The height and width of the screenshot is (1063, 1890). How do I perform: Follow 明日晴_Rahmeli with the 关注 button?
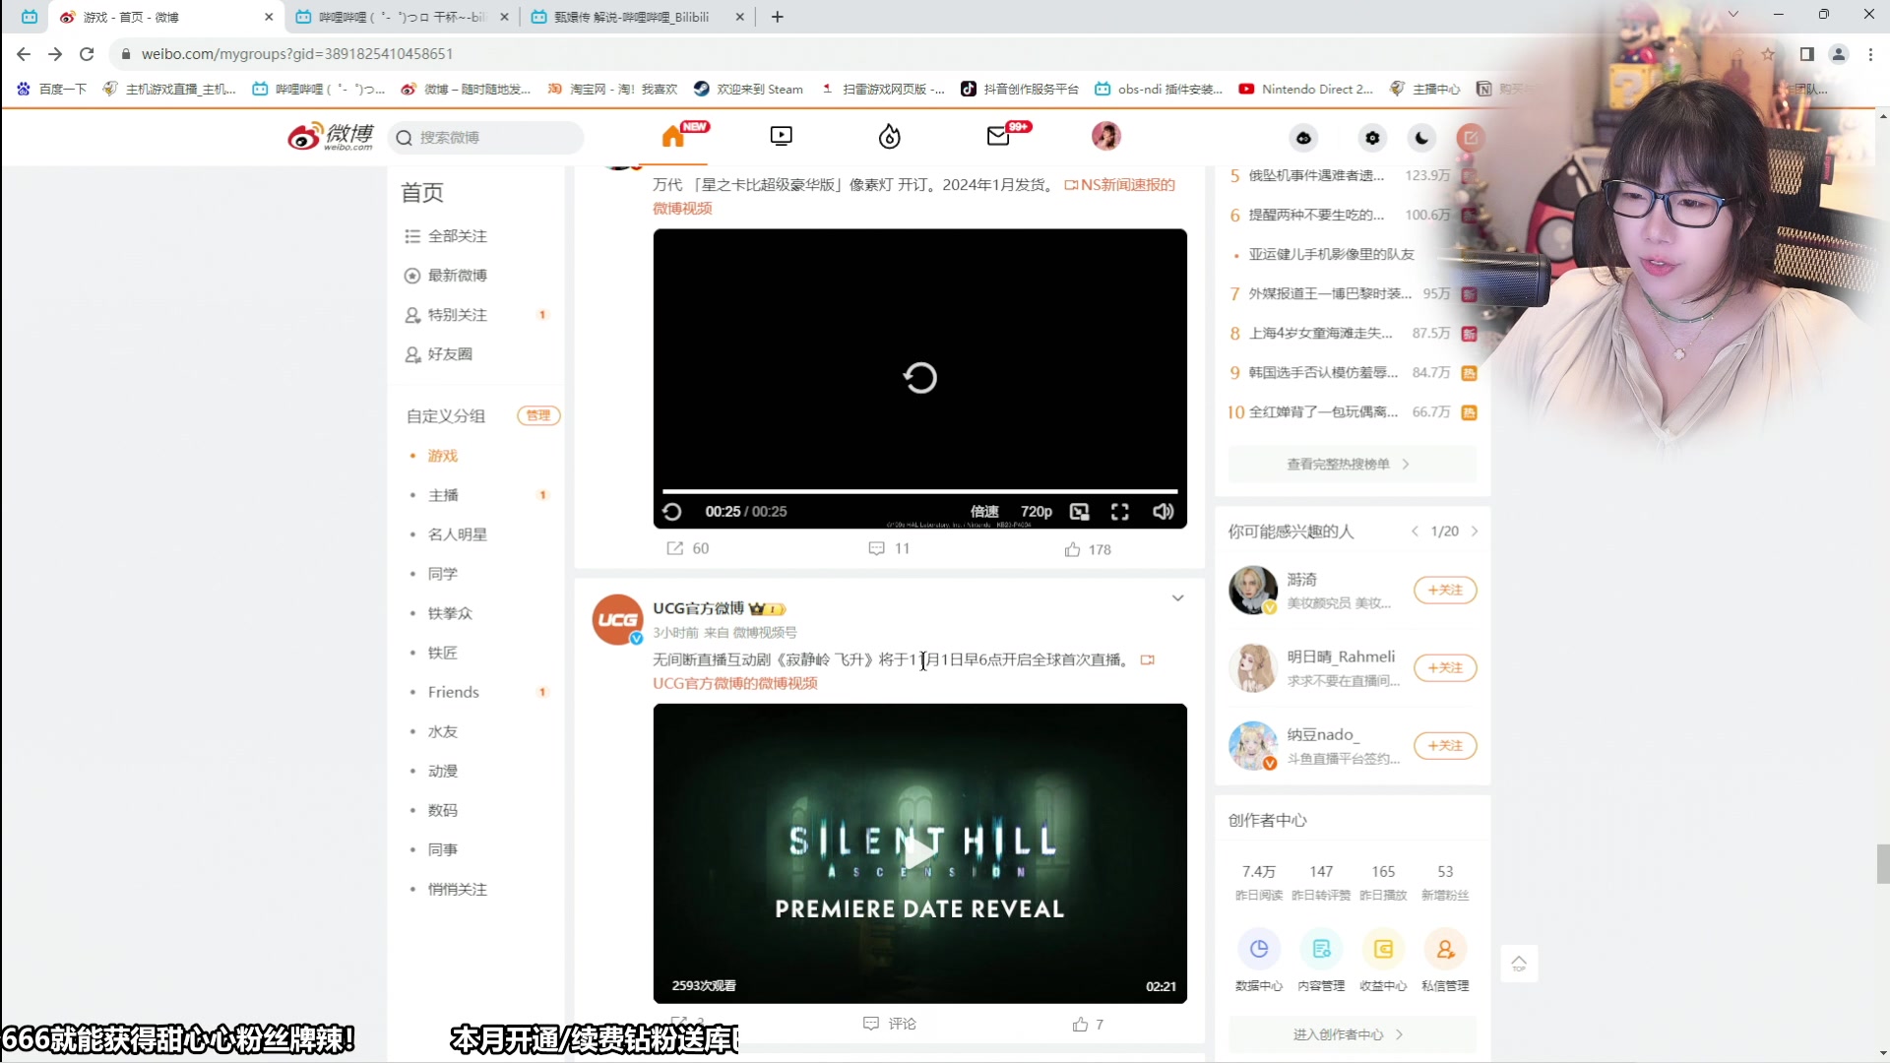pos(1444,667)
